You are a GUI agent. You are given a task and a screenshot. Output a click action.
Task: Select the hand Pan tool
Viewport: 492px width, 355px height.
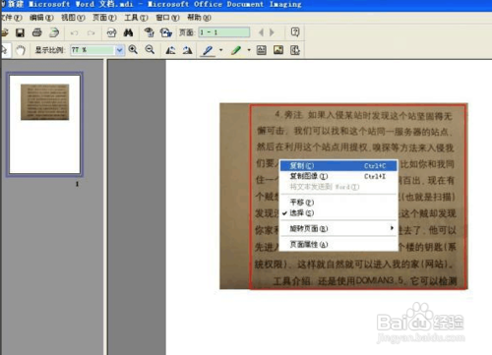click(x=21, y=50)
